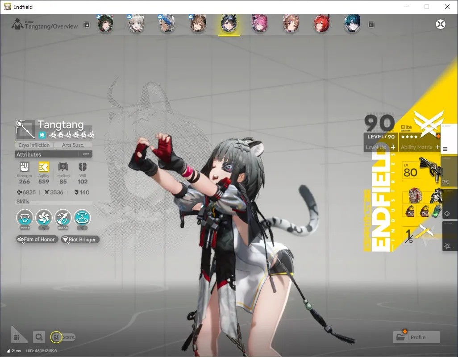The height and width of the screenshot is (357, 458).
Task: Click the UID: 4608121598 text
Action: 41,351
